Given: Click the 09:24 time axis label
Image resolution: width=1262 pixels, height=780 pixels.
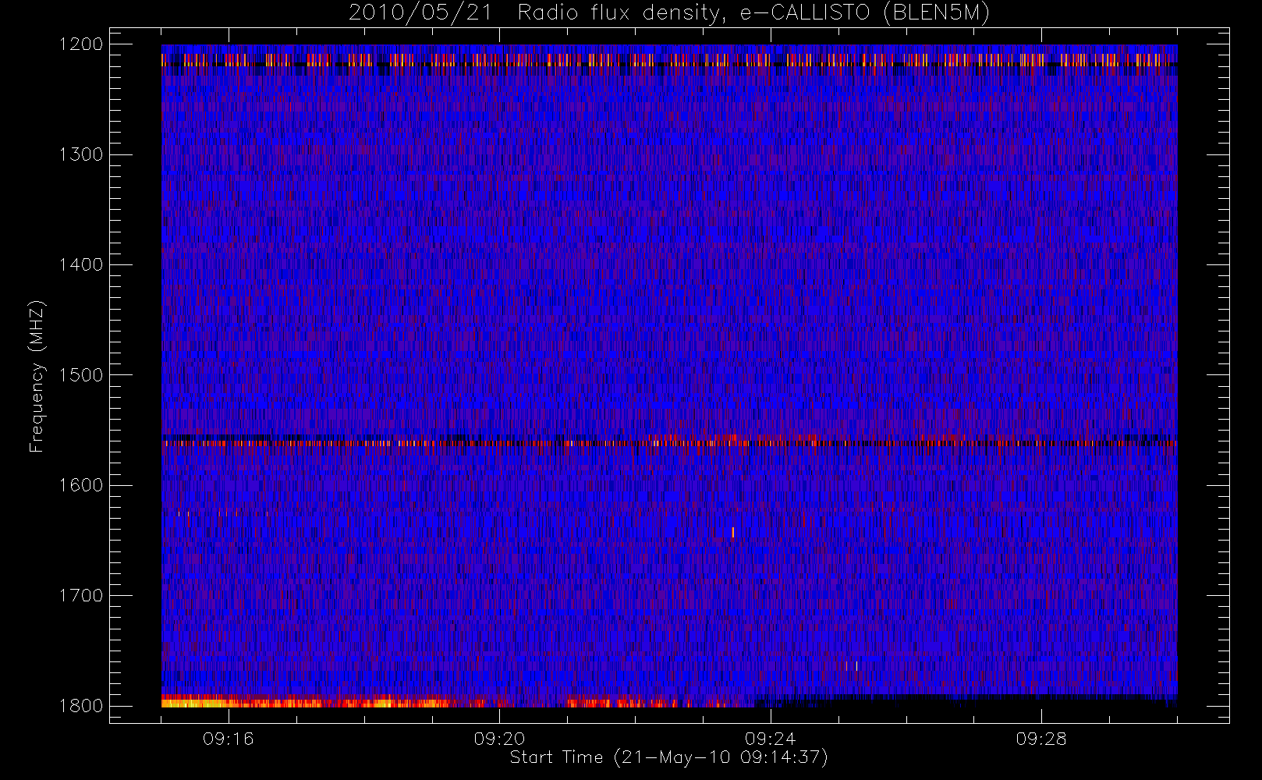Looking at the screenshot, I should [x=770, y=739].
